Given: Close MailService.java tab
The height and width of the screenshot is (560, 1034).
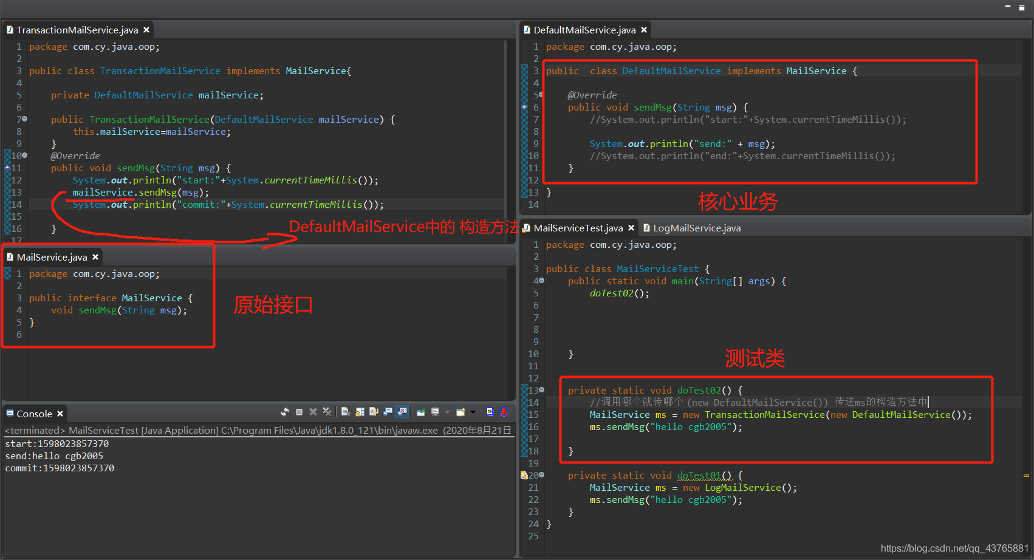Looking at the screenshot, I should 95,257.
